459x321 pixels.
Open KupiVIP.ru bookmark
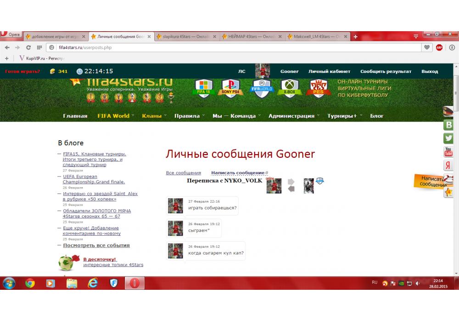[42, 58]
